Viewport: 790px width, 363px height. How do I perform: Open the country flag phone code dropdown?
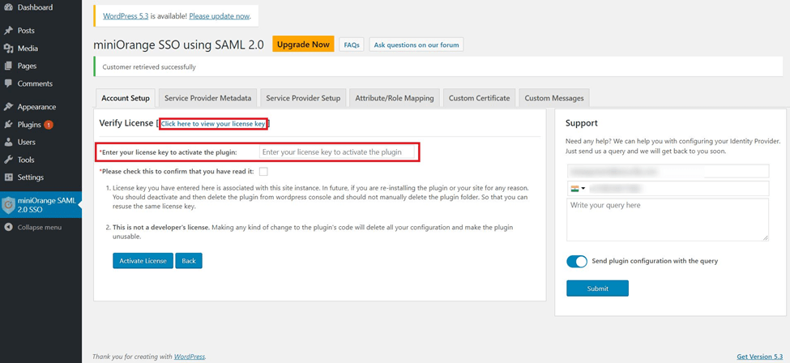578,189
